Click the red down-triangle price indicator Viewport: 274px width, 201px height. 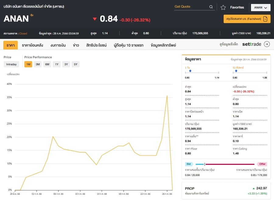click(x=95, y=19)
